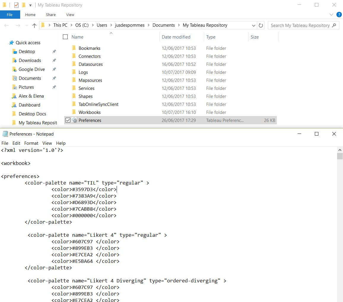Toggle the select-all checkbox in header
Image resolution: width=343 pixels, height=302 pixels.
pos(66,37)
